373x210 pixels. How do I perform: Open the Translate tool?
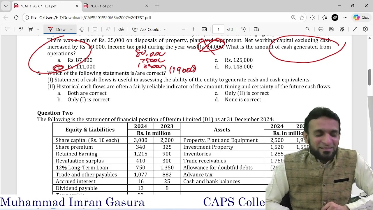click(121, 29)
